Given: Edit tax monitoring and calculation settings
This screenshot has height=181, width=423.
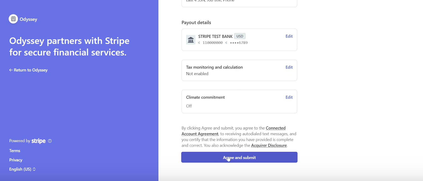Looking at the screenshot, I should click(289, 67).
